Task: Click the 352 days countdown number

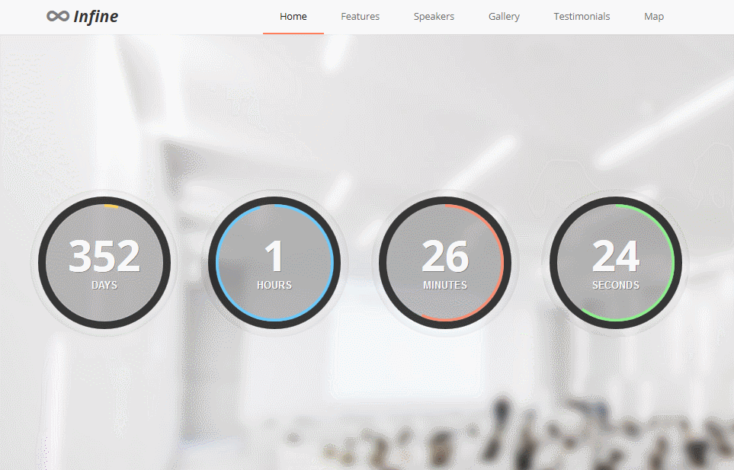Action: pyautogui.click(x=104, y=256)
